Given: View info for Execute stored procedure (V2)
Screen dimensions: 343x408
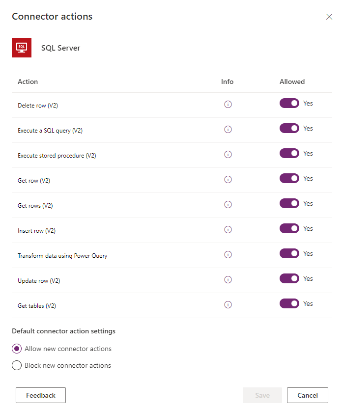Looking at the screenshot, I should tap(228, 155).
